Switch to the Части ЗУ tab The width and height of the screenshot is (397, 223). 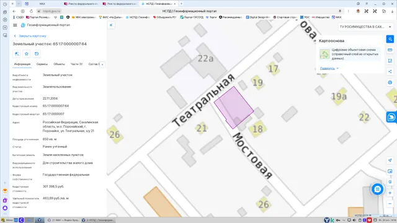tap(76, 64)
